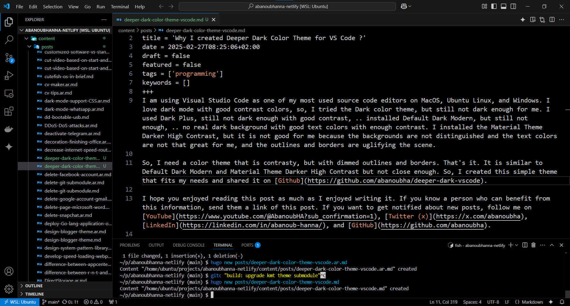Split the terminal panel
Image resolution: width=570 pixels, height=306 pixels.
(x=525, y=245)
